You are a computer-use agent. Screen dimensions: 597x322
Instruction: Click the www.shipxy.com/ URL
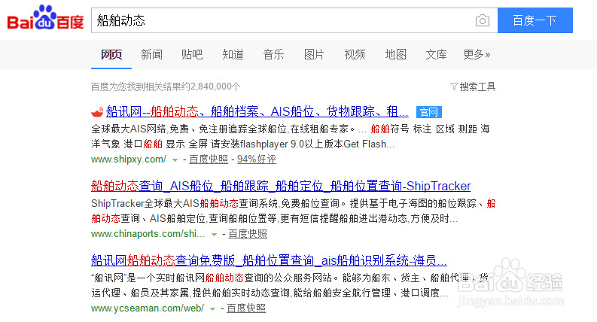click(x=129, y=159)
